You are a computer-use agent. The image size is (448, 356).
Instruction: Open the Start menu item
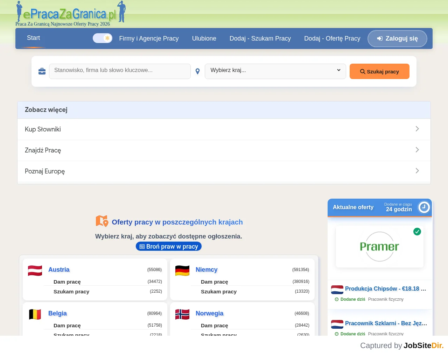click(33, 38)
